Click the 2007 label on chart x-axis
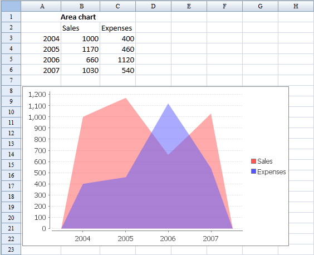Image resolution: width=314 pixels, height=255 pixels. click(x=210, y=238)
